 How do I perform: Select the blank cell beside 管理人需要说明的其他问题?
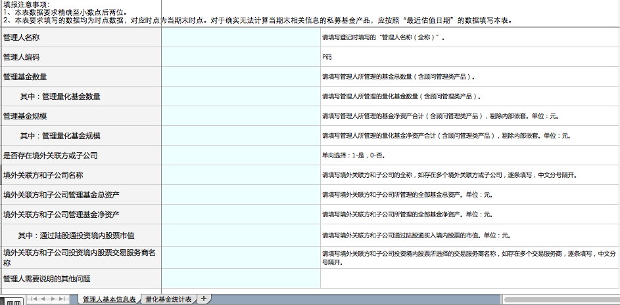coord(240,279)
